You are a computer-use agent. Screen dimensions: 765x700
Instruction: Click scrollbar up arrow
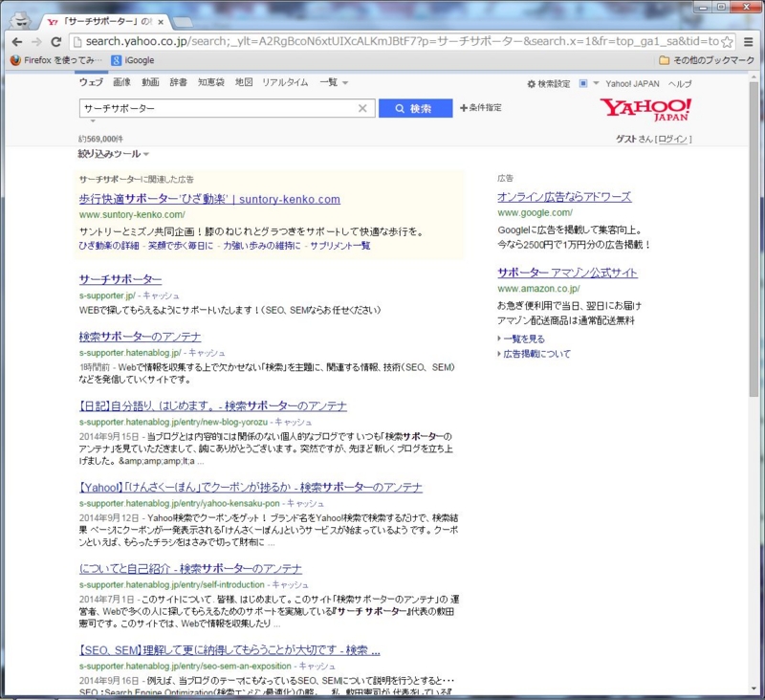[x=754, y=77]
